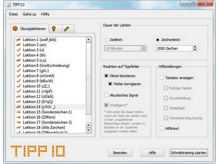Toggle the Grundstellung checkbox
The image size is (219, 164).
coord(166,98)
